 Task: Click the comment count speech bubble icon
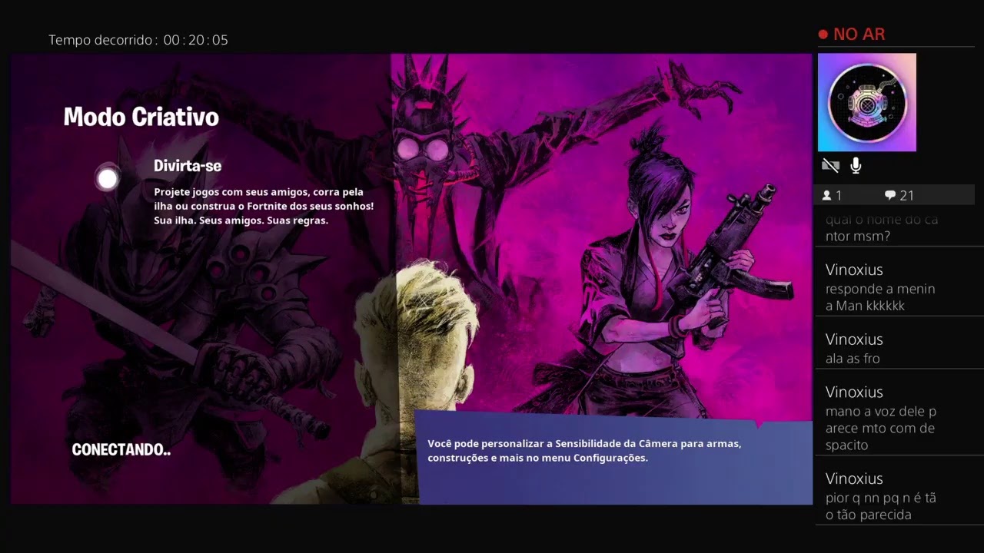890,196
